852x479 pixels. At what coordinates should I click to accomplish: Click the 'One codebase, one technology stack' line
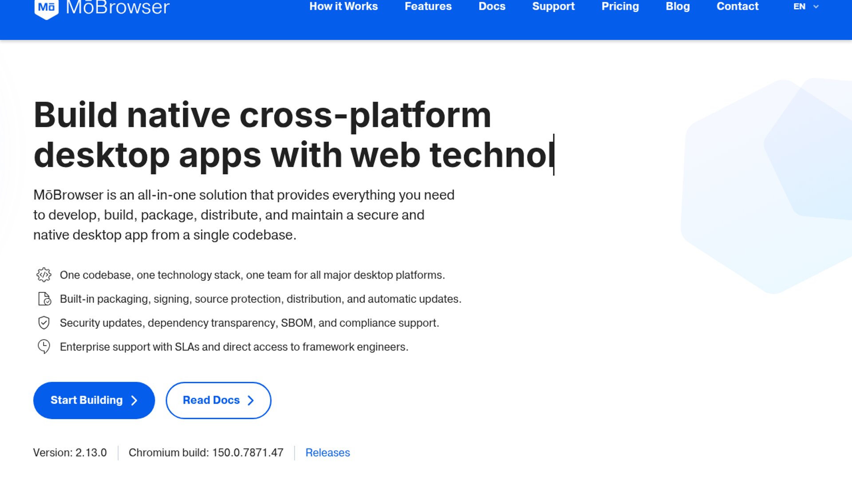252,275
